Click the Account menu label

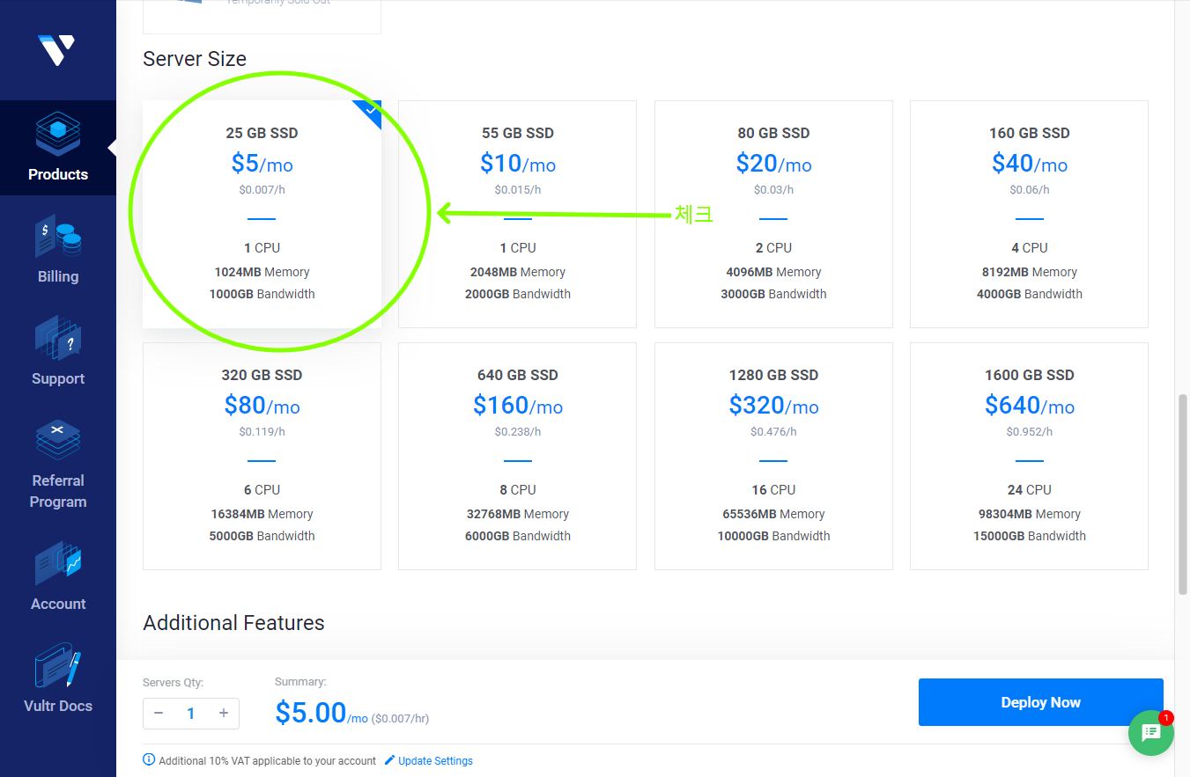tap(58, 604)
